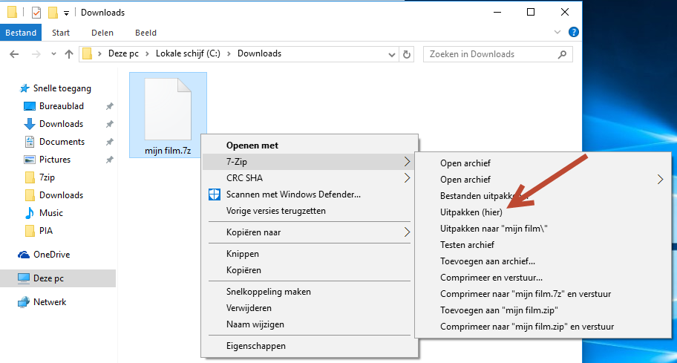This screenshot has width=677, height=363.
Task: Click the search magnifier icon
Action: pyautogui.click(x=562, y=54)
